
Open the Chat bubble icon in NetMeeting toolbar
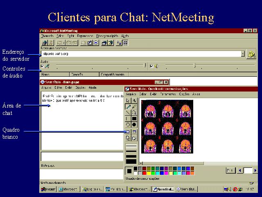[x=96, y=43]
